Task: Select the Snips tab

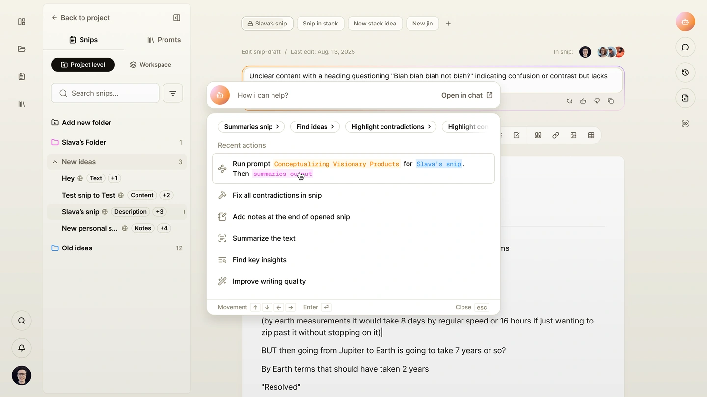Action: pyautogui.click(x=83, y=40)
